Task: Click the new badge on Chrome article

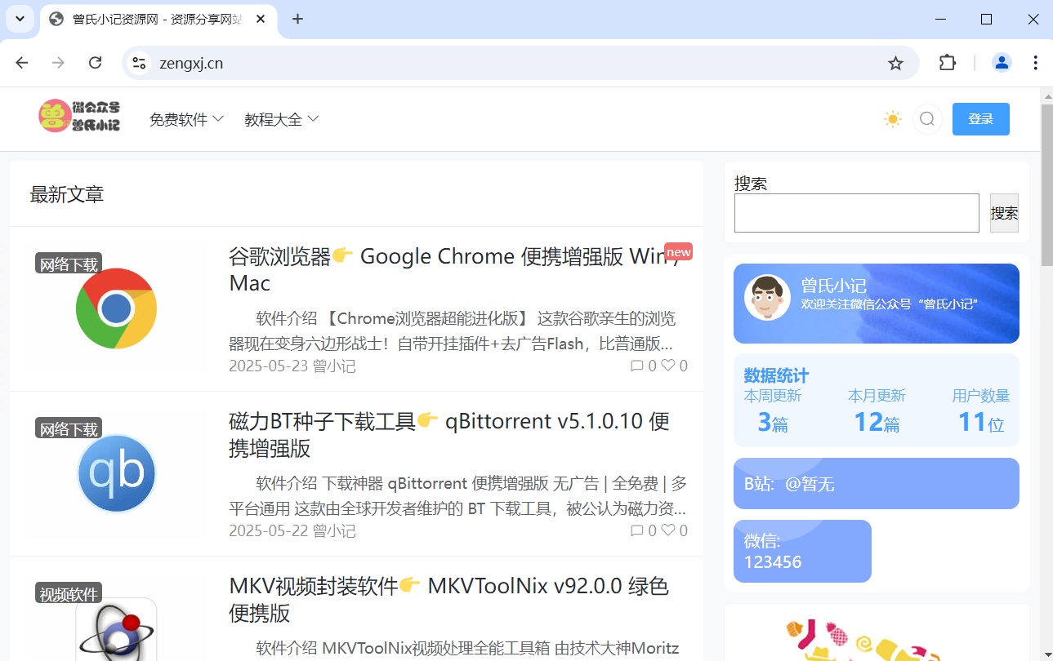Action: point(678,252)
